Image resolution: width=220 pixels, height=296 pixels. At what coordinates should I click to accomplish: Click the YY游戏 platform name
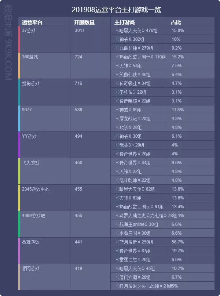point(29,136)
